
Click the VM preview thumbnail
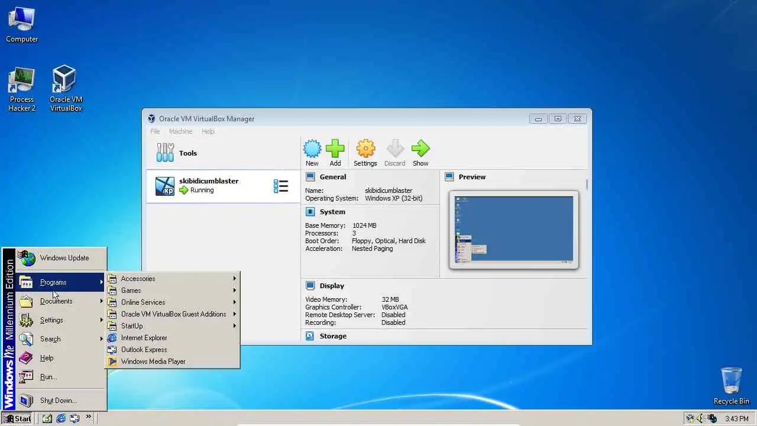click(513, 230)
